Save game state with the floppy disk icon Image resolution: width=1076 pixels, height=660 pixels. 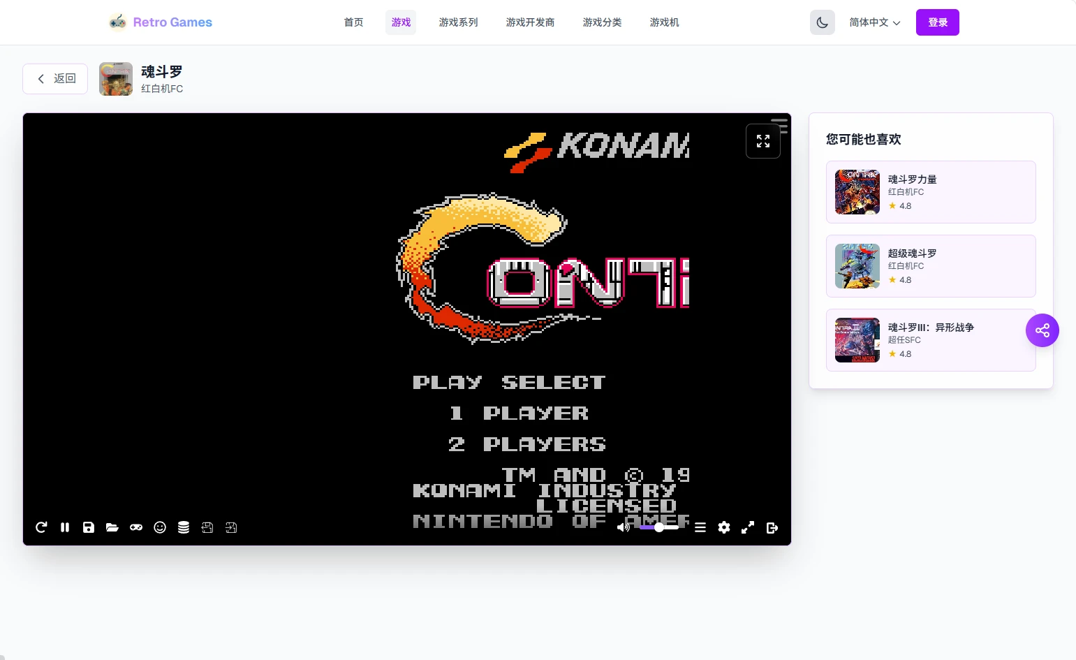[x=89, y=527]
